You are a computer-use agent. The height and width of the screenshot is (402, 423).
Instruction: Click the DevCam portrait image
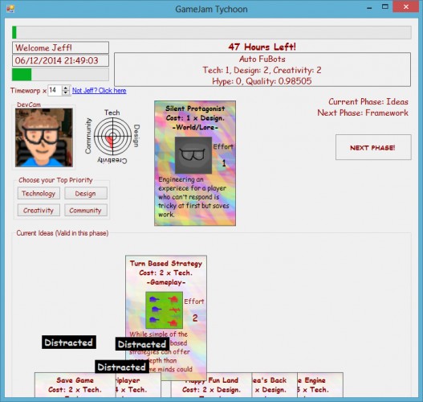[44, 137]
